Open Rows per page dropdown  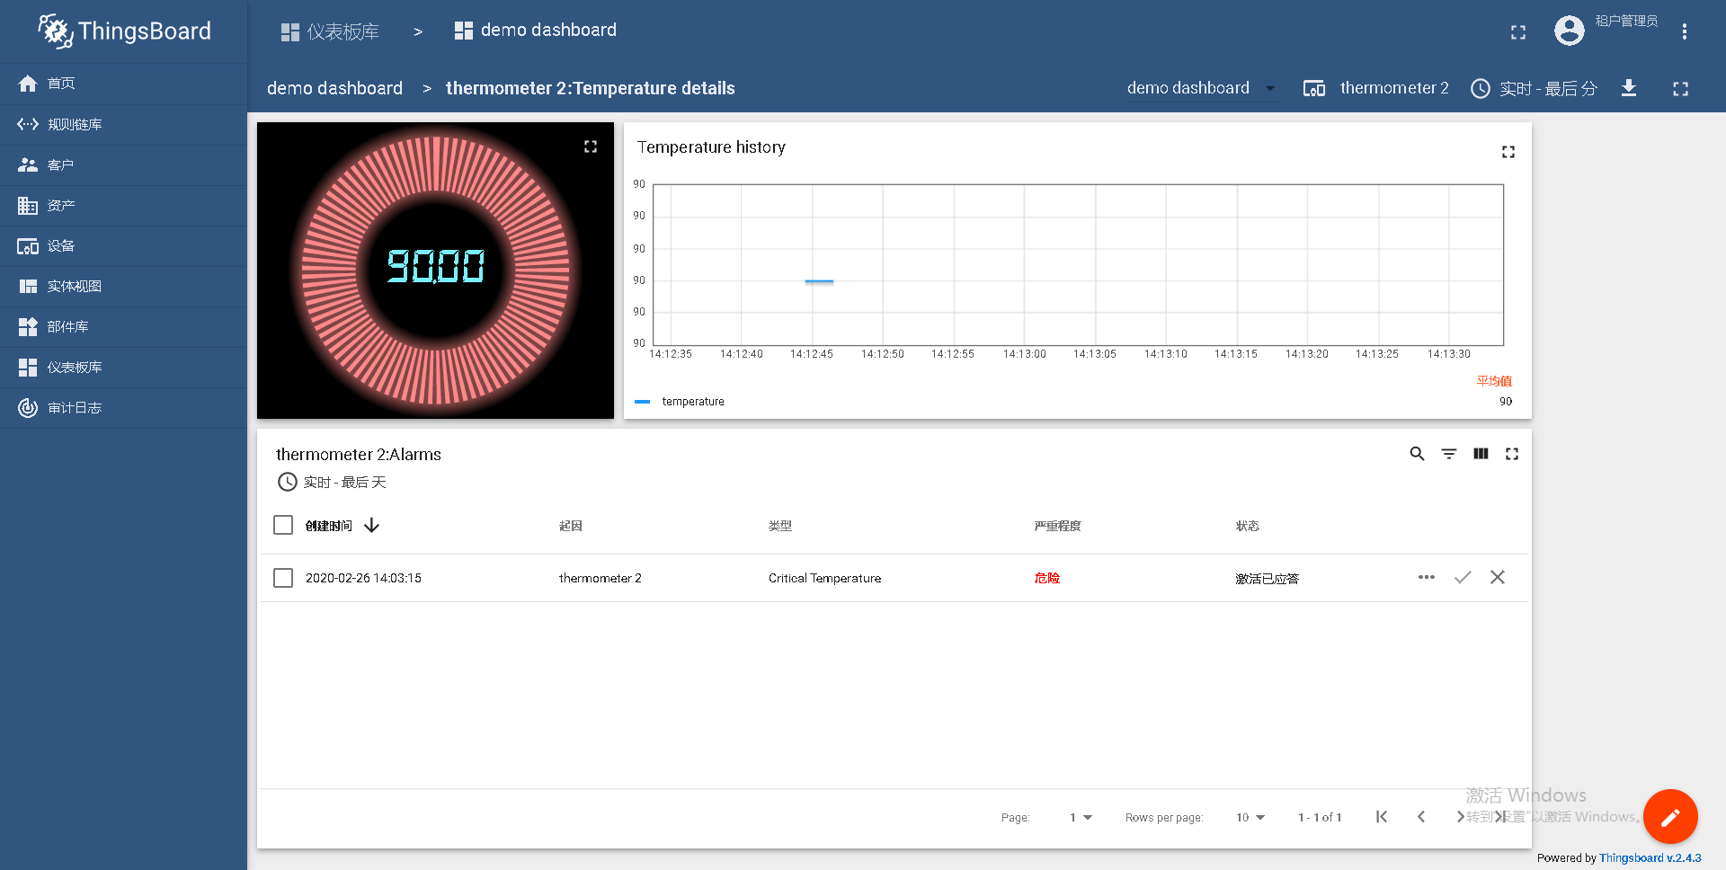1250,817
